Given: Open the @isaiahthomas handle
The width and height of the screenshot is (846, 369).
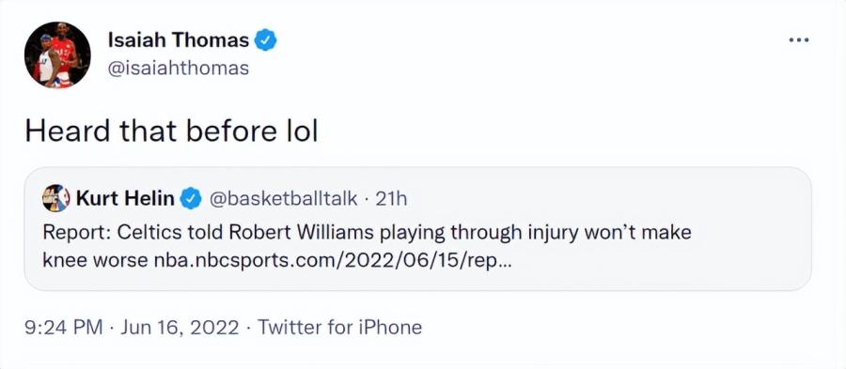Looking at the screenshot, I should (x=179, y=69).
